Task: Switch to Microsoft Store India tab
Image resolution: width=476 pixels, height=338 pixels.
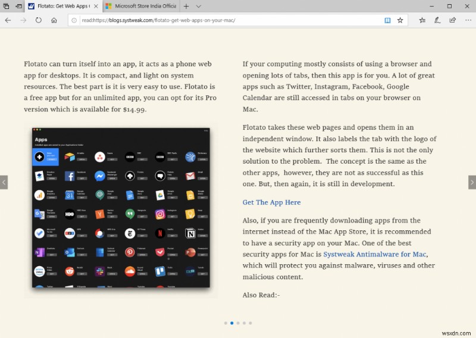Action: click(x=141, y=6)
